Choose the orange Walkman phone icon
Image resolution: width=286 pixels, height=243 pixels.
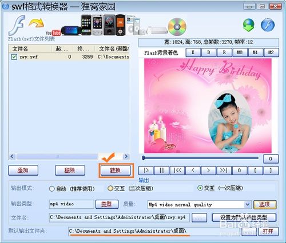tap(120, 25)
